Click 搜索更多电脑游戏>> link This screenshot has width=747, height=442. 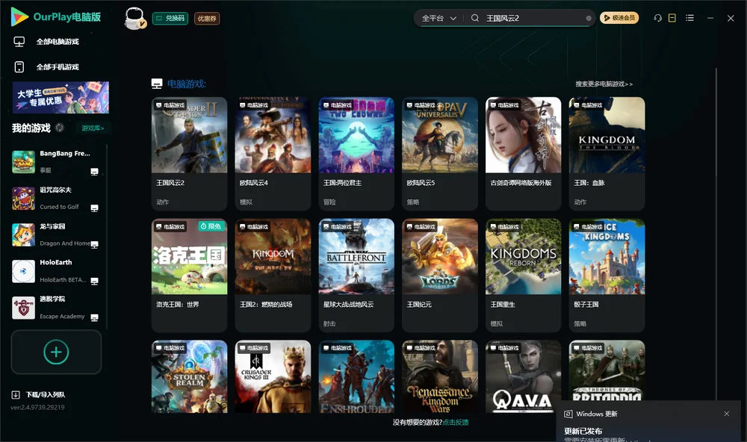click(604, 84)
